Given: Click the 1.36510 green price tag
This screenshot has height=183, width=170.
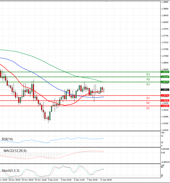Looking at the screenshot, I should tap(165, 72).
